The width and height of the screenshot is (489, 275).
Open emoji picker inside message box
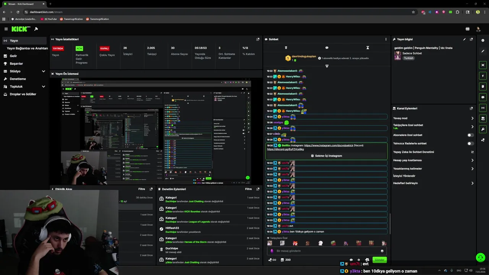click(382, 251)
